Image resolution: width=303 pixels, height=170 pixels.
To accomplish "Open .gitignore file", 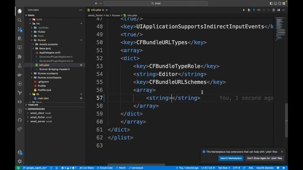I will [x=43, y=82].
